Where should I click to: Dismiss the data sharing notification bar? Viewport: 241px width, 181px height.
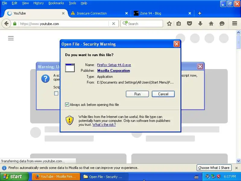[x=236, y=168]
